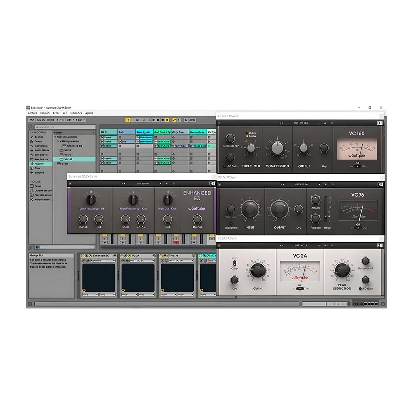Launch the Sub clip

coord(120,142)
